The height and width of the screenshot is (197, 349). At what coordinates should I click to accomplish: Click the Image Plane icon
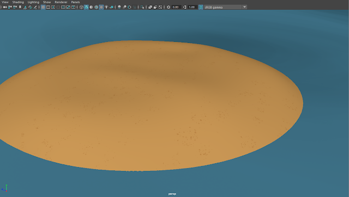(25, 7)
